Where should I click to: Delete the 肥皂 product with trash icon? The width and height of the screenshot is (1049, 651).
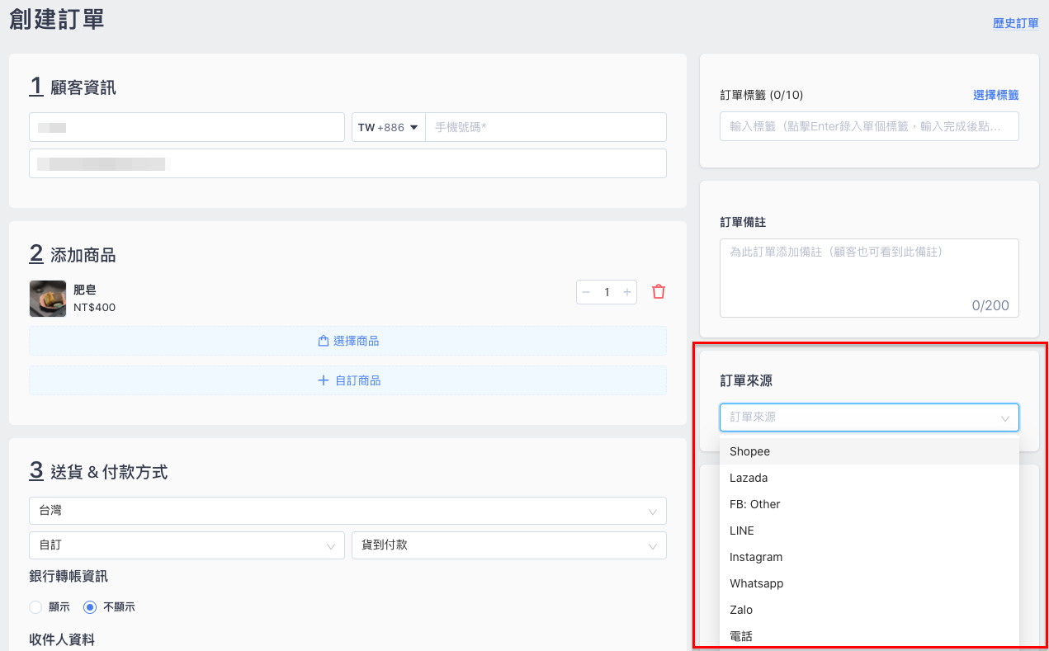point(659,292)
